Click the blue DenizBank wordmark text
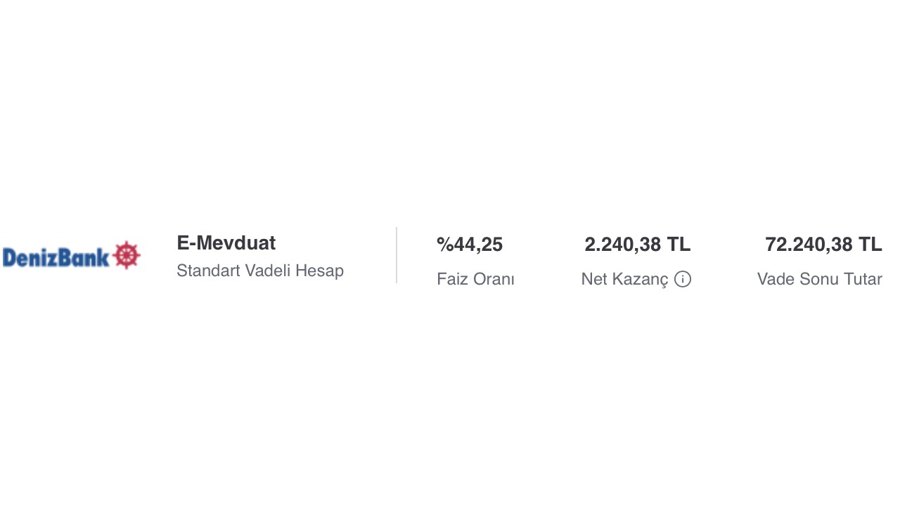 coord(56,257)
